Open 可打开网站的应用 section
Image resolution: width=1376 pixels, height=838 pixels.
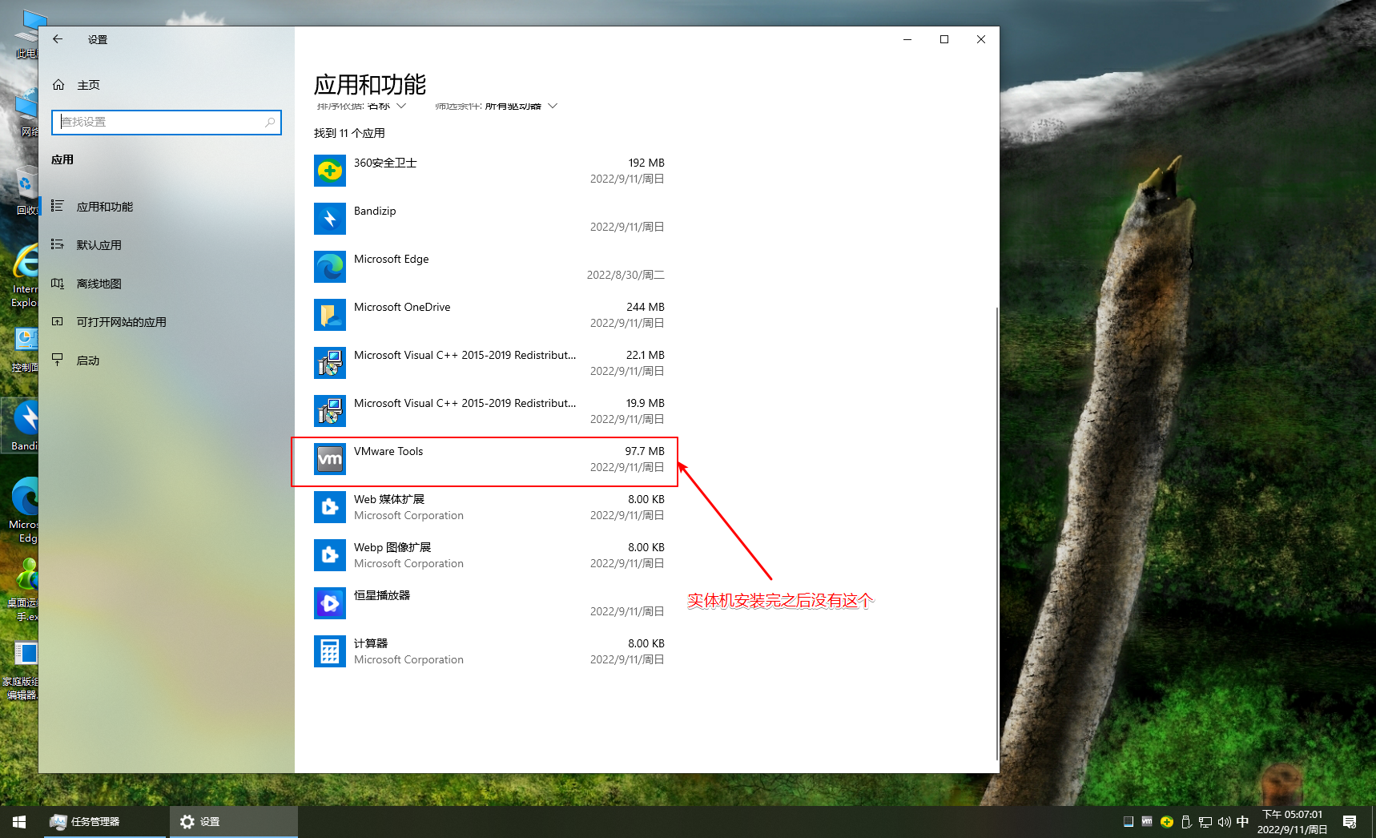[x=121, y=322]
